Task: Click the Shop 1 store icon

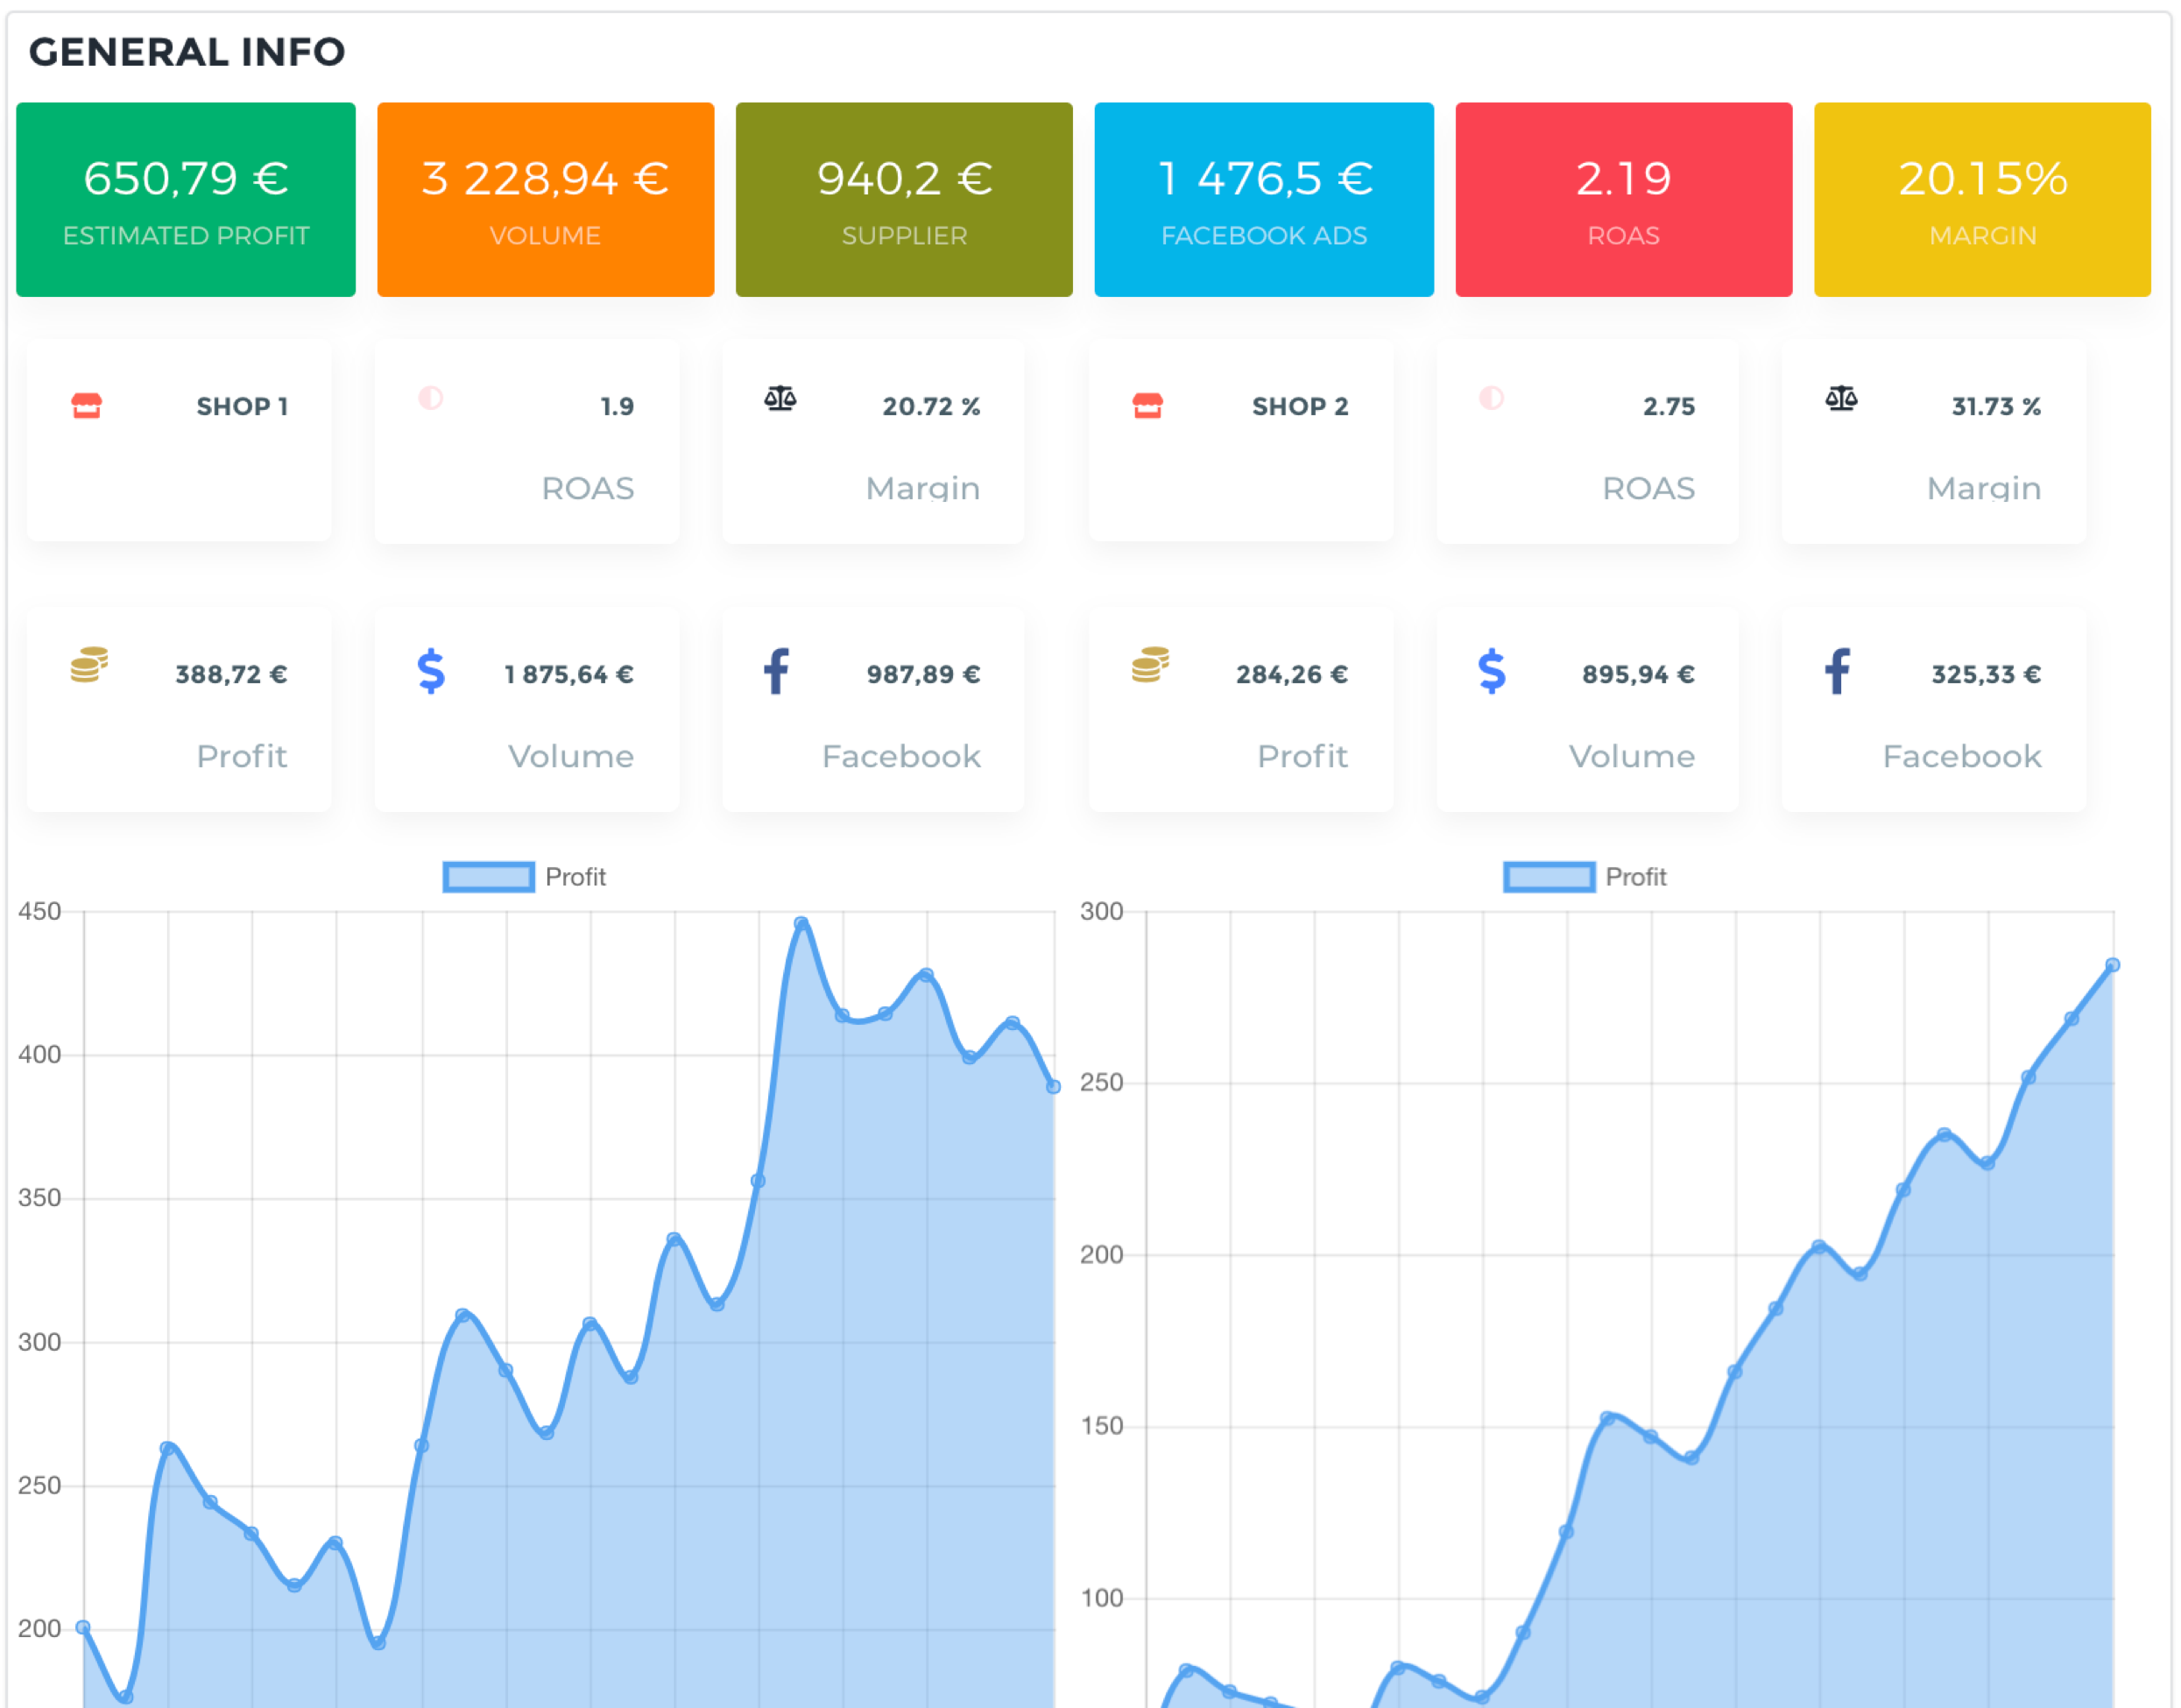Action: tap(87, 405)
